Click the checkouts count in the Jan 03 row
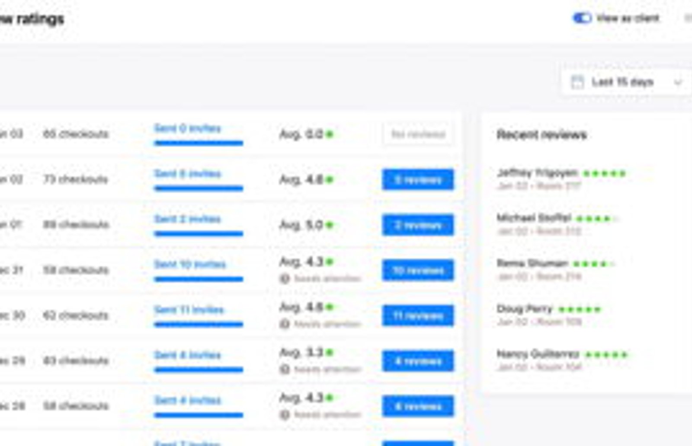The height and width of the screenshot is (446, 692). click(76, 134)
